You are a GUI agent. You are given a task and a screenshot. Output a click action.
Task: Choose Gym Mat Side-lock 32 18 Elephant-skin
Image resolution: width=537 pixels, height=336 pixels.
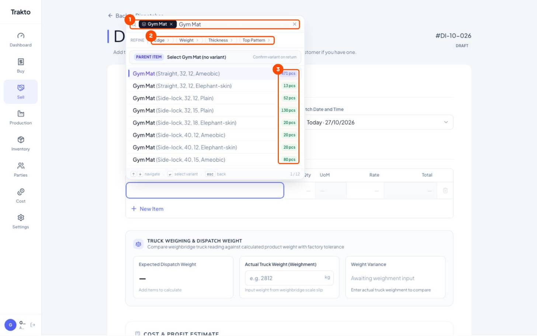[215, 123]
